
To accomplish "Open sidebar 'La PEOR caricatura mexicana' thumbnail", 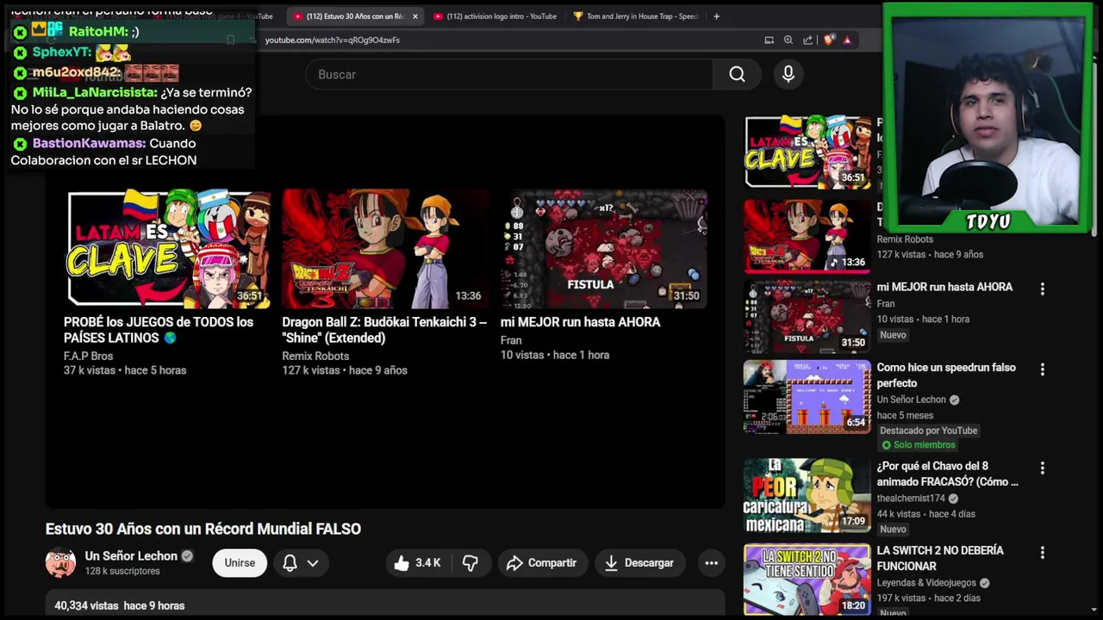I will [807, 495].
